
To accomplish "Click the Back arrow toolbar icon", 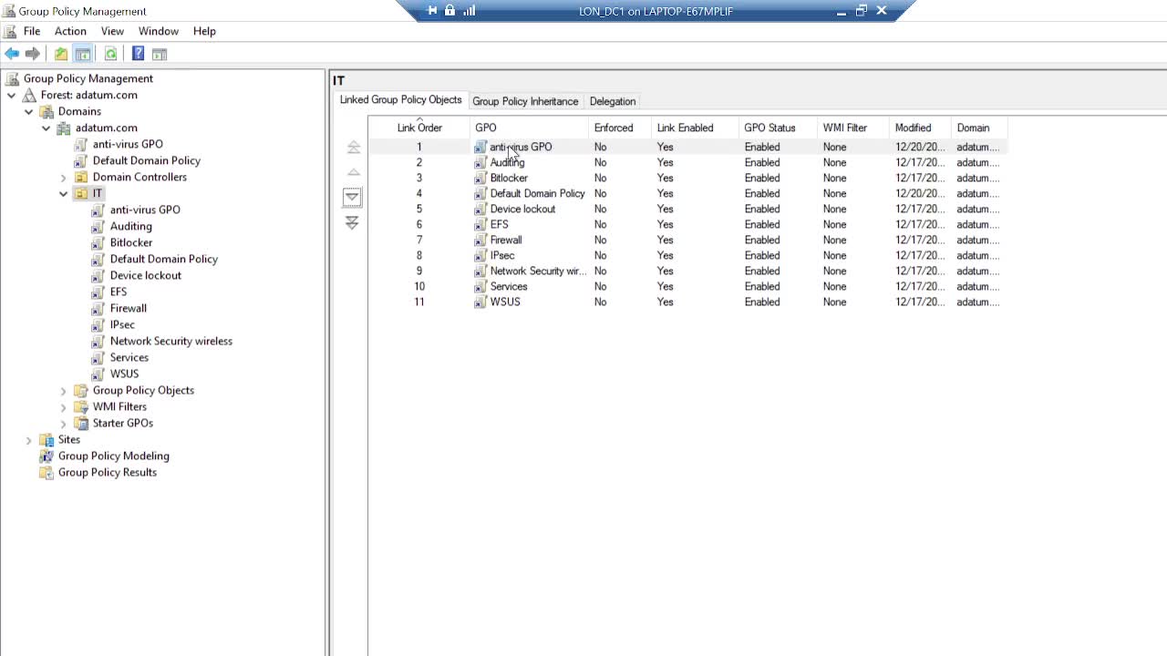I will pos(12,54).
